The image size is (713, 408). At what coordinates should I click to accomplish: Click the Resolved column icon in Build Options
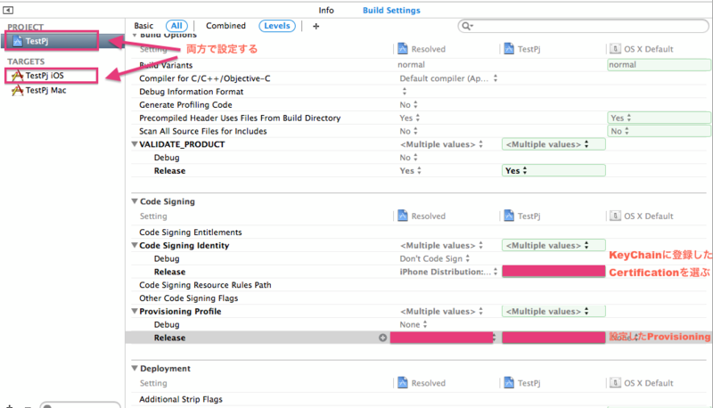[x=403, y=48]
